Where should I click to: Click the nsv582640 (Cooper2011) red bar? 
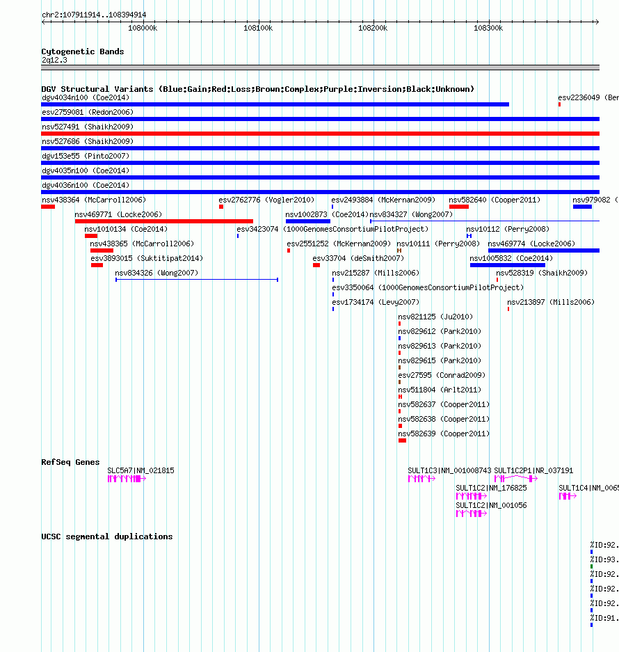pyautogui.click(x=459, y=207)
